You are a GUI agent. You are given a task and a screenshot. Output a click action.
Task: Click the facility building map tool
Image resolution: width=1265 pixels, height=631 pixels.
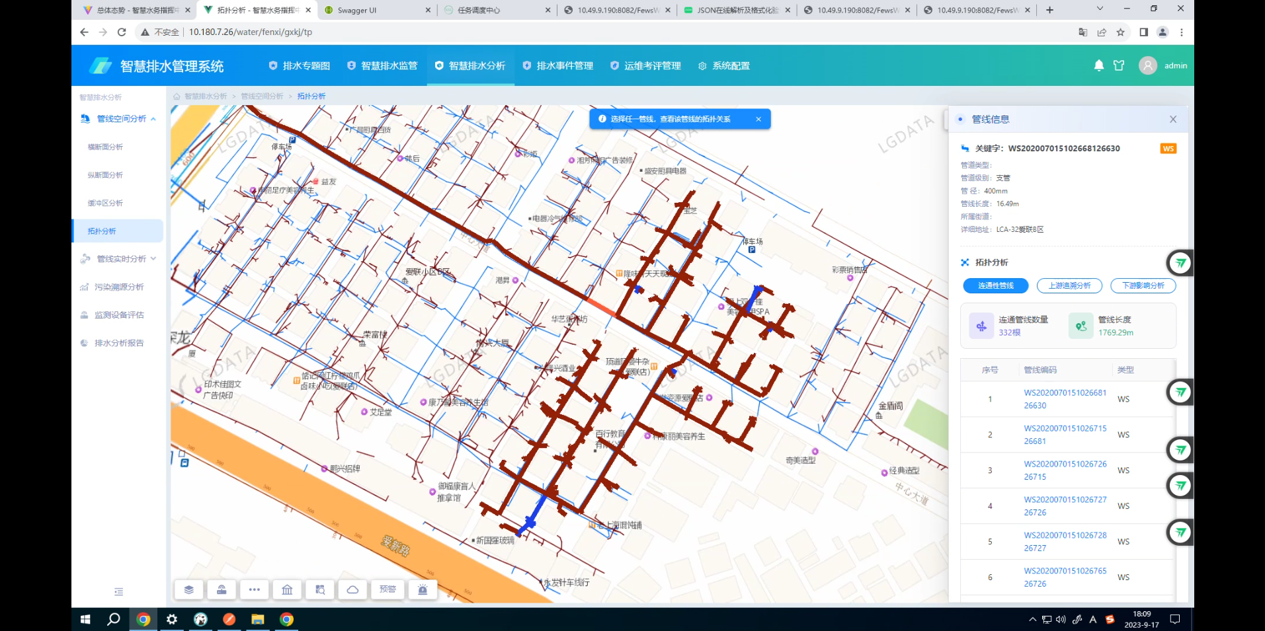287,589
